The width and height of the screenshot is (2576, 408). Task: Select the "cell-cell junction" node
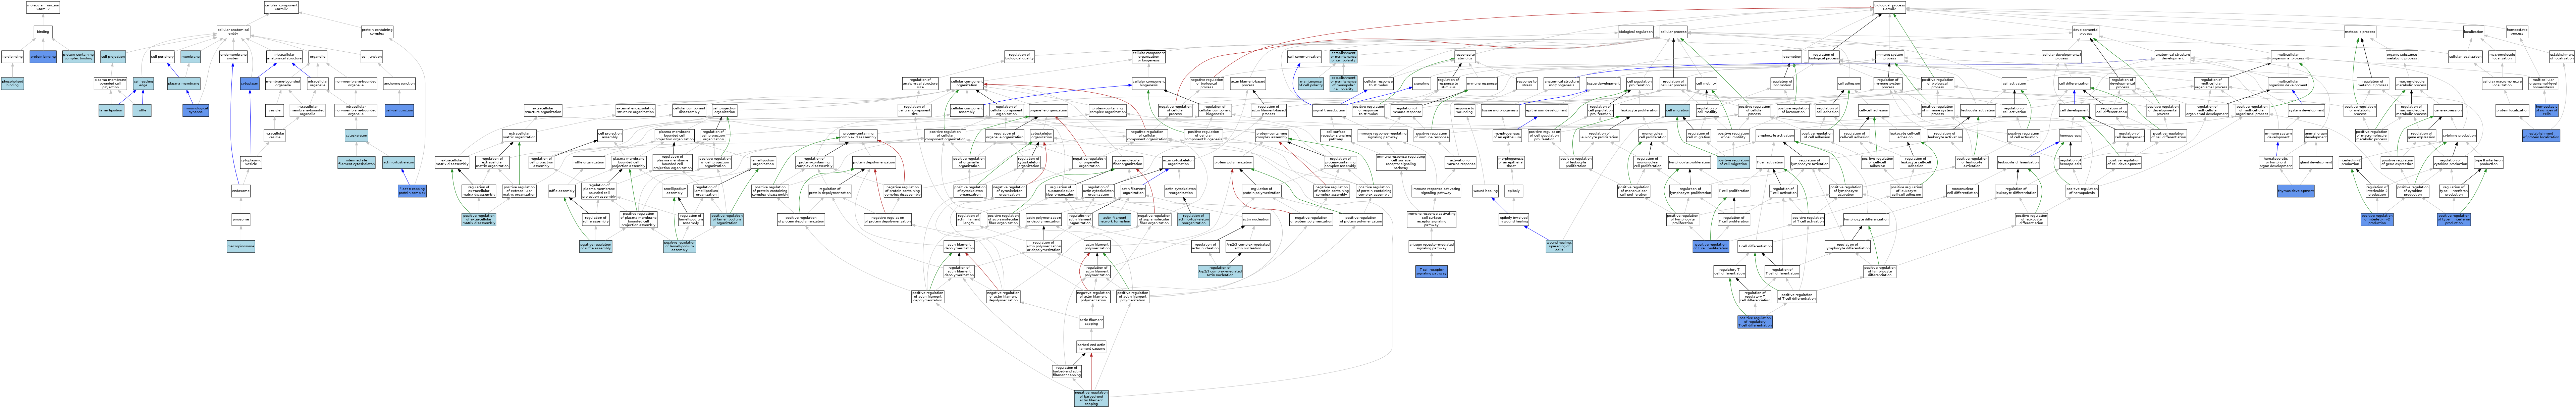point(399,110)
